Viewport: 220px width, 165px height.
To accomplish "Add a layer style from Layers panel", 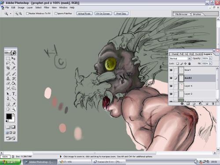I will 182,104.
